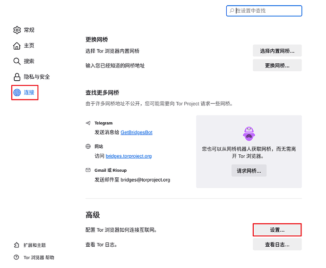326x268 pixels.
Task: Click the search field magnifier icon
Action: click(232, 10)
